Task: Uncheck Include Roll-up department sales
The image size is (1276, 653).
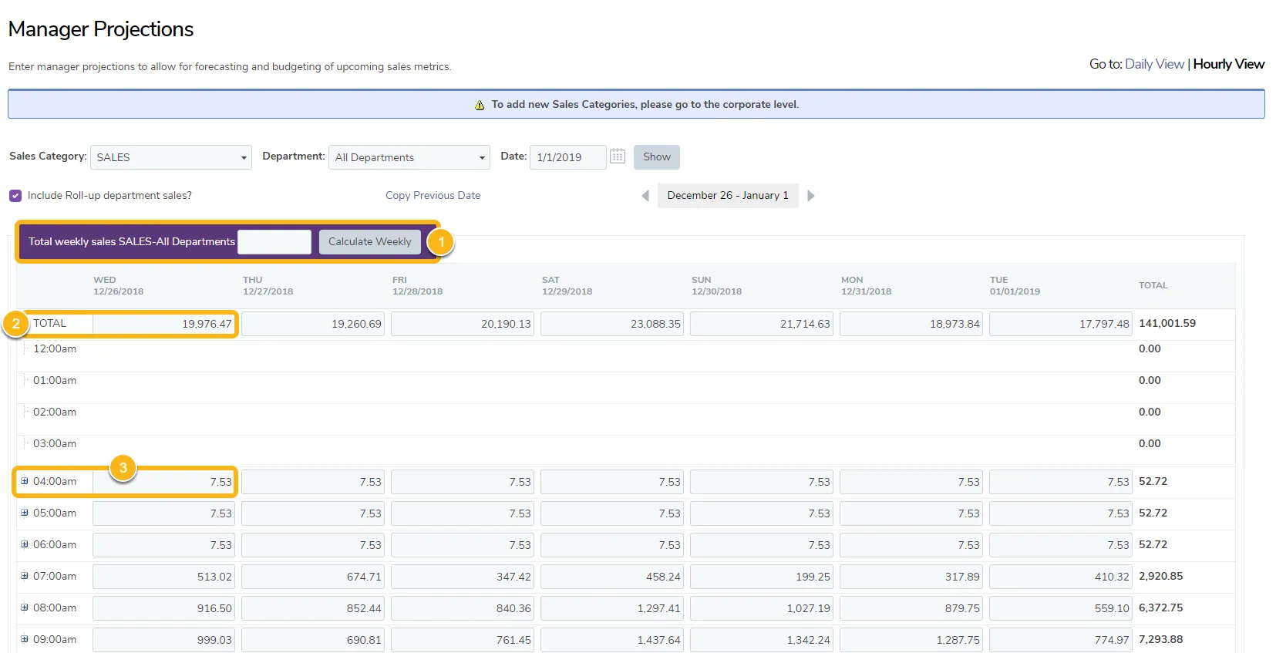Action: [15, 196]
